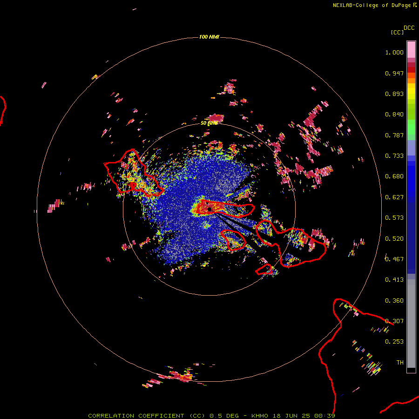Screen dimensions: 419x419
Task: Click the NEXLAB-College of DuPage credit text
Action: click(x=372, y=5)
